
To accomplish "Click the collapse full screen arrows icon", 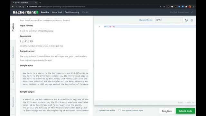I will [x=192, y=12].
